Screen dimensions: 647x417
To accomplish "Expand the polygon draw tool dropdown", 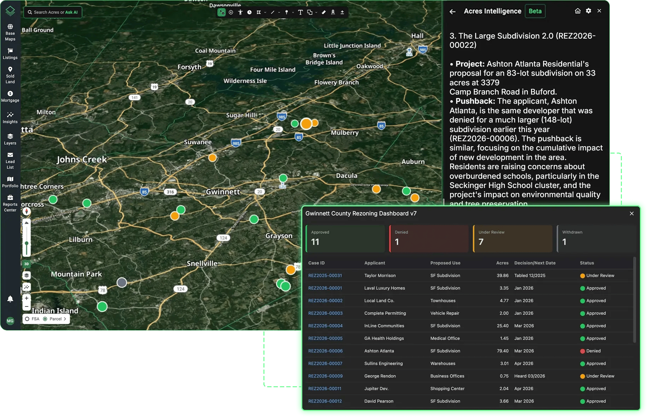I will [x=265, y=12].
